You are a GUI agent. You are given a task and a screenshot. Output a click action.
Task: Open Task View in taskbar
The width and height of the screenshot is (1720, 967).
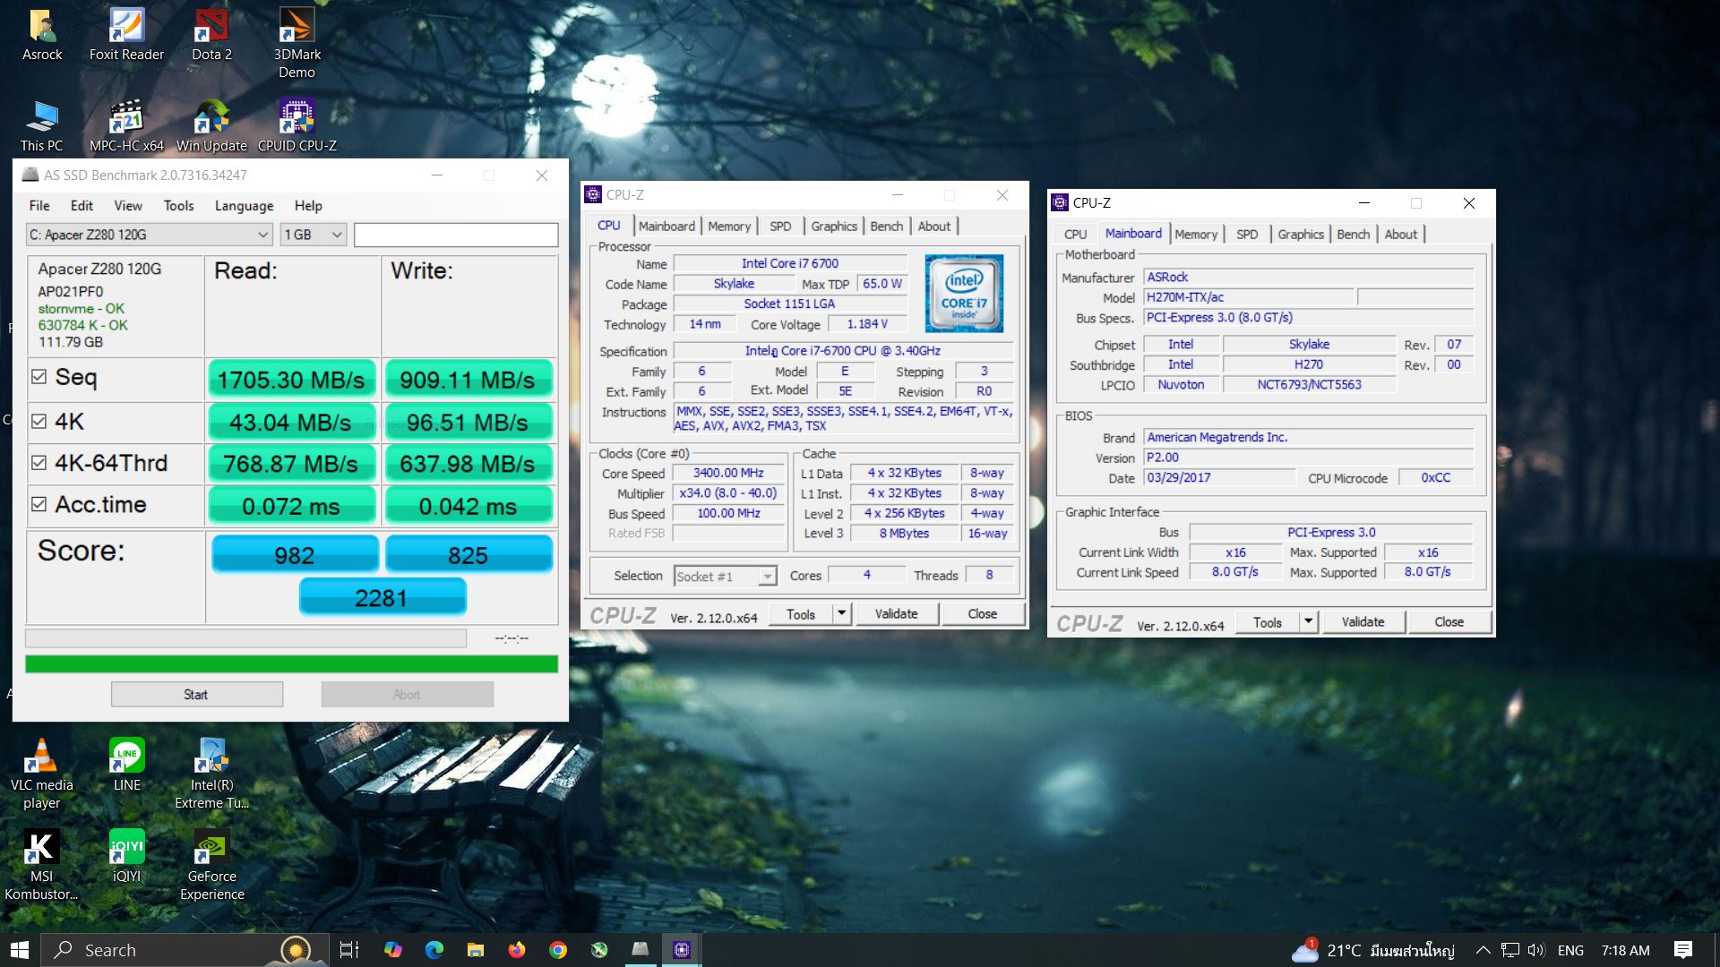[x=349, y=950]
